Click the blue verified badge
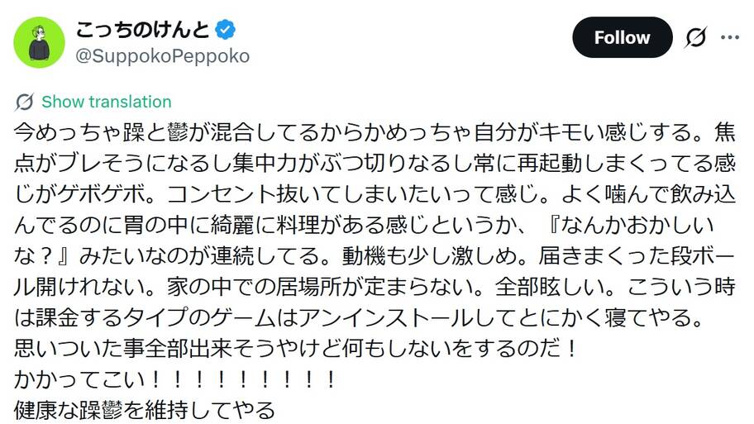This screenshot has height=424, width=754. pos(225,31)
